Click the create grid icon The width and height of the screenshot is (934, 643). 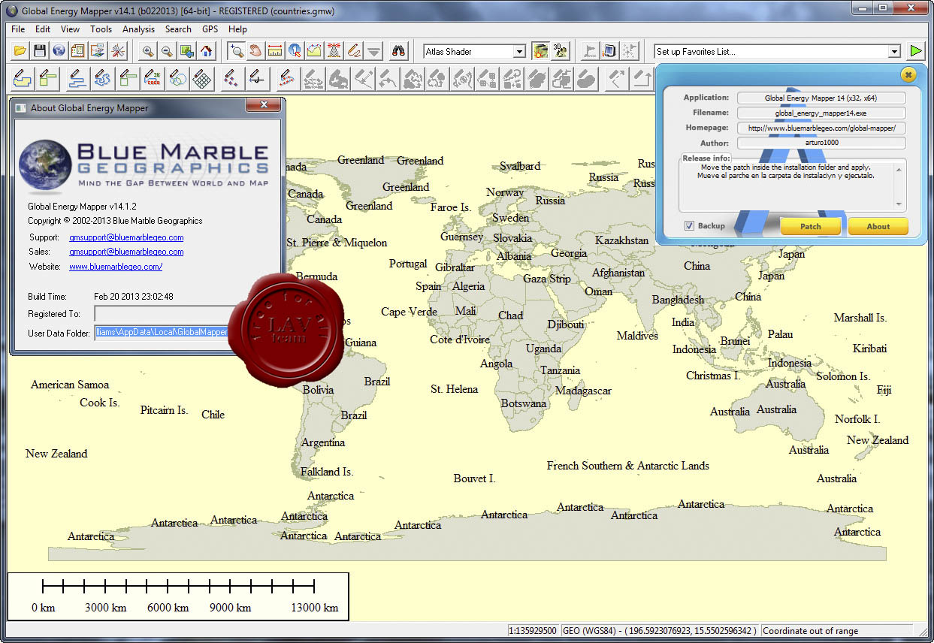(203, 78)
